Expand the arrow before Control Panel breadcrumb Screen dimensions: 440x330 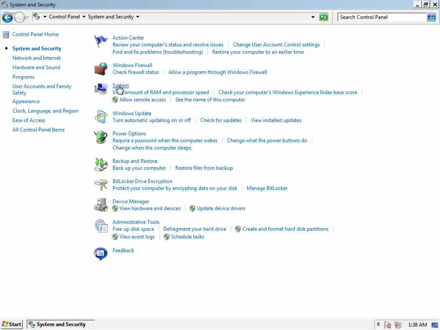point(45,17)
